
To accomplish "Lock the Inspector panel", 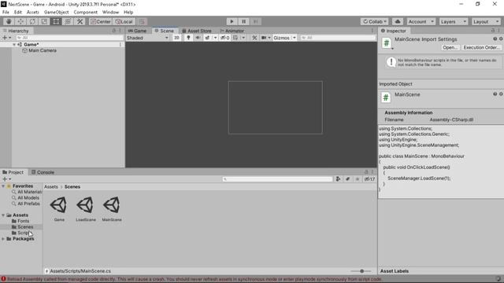I will click(x=493, y=31).
